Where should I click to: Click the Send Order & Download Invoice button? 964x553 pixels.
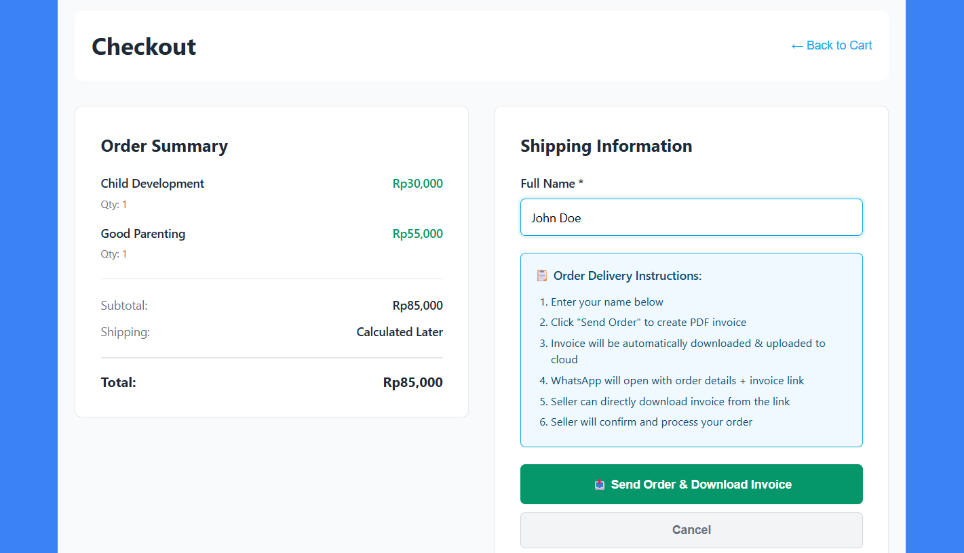(x=691, y=484)
